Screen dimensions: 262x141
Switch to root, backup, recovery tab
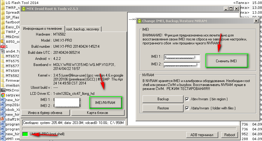83,29
